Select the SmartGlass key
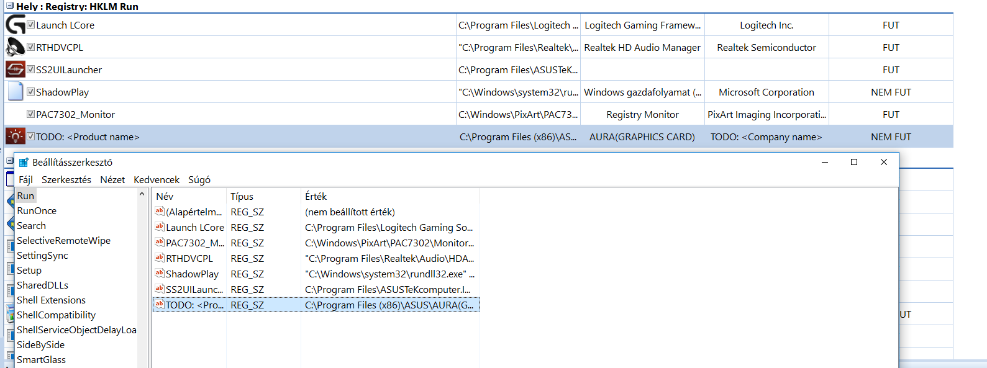Image resolution: width=987 pixels, height=368 pixels. [x=41, y=360]
